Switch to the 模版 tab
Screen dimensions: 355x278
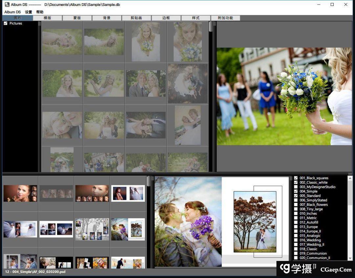click(48, 18)
